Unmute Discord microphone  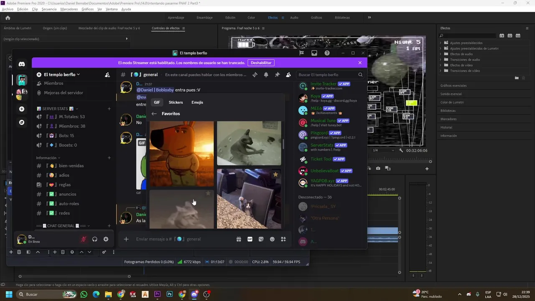tap(83, 239)
